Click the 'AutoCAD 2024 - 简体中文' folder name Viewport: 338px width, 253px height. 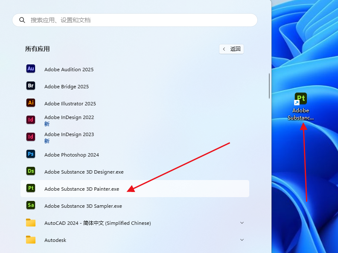[98, 223]
